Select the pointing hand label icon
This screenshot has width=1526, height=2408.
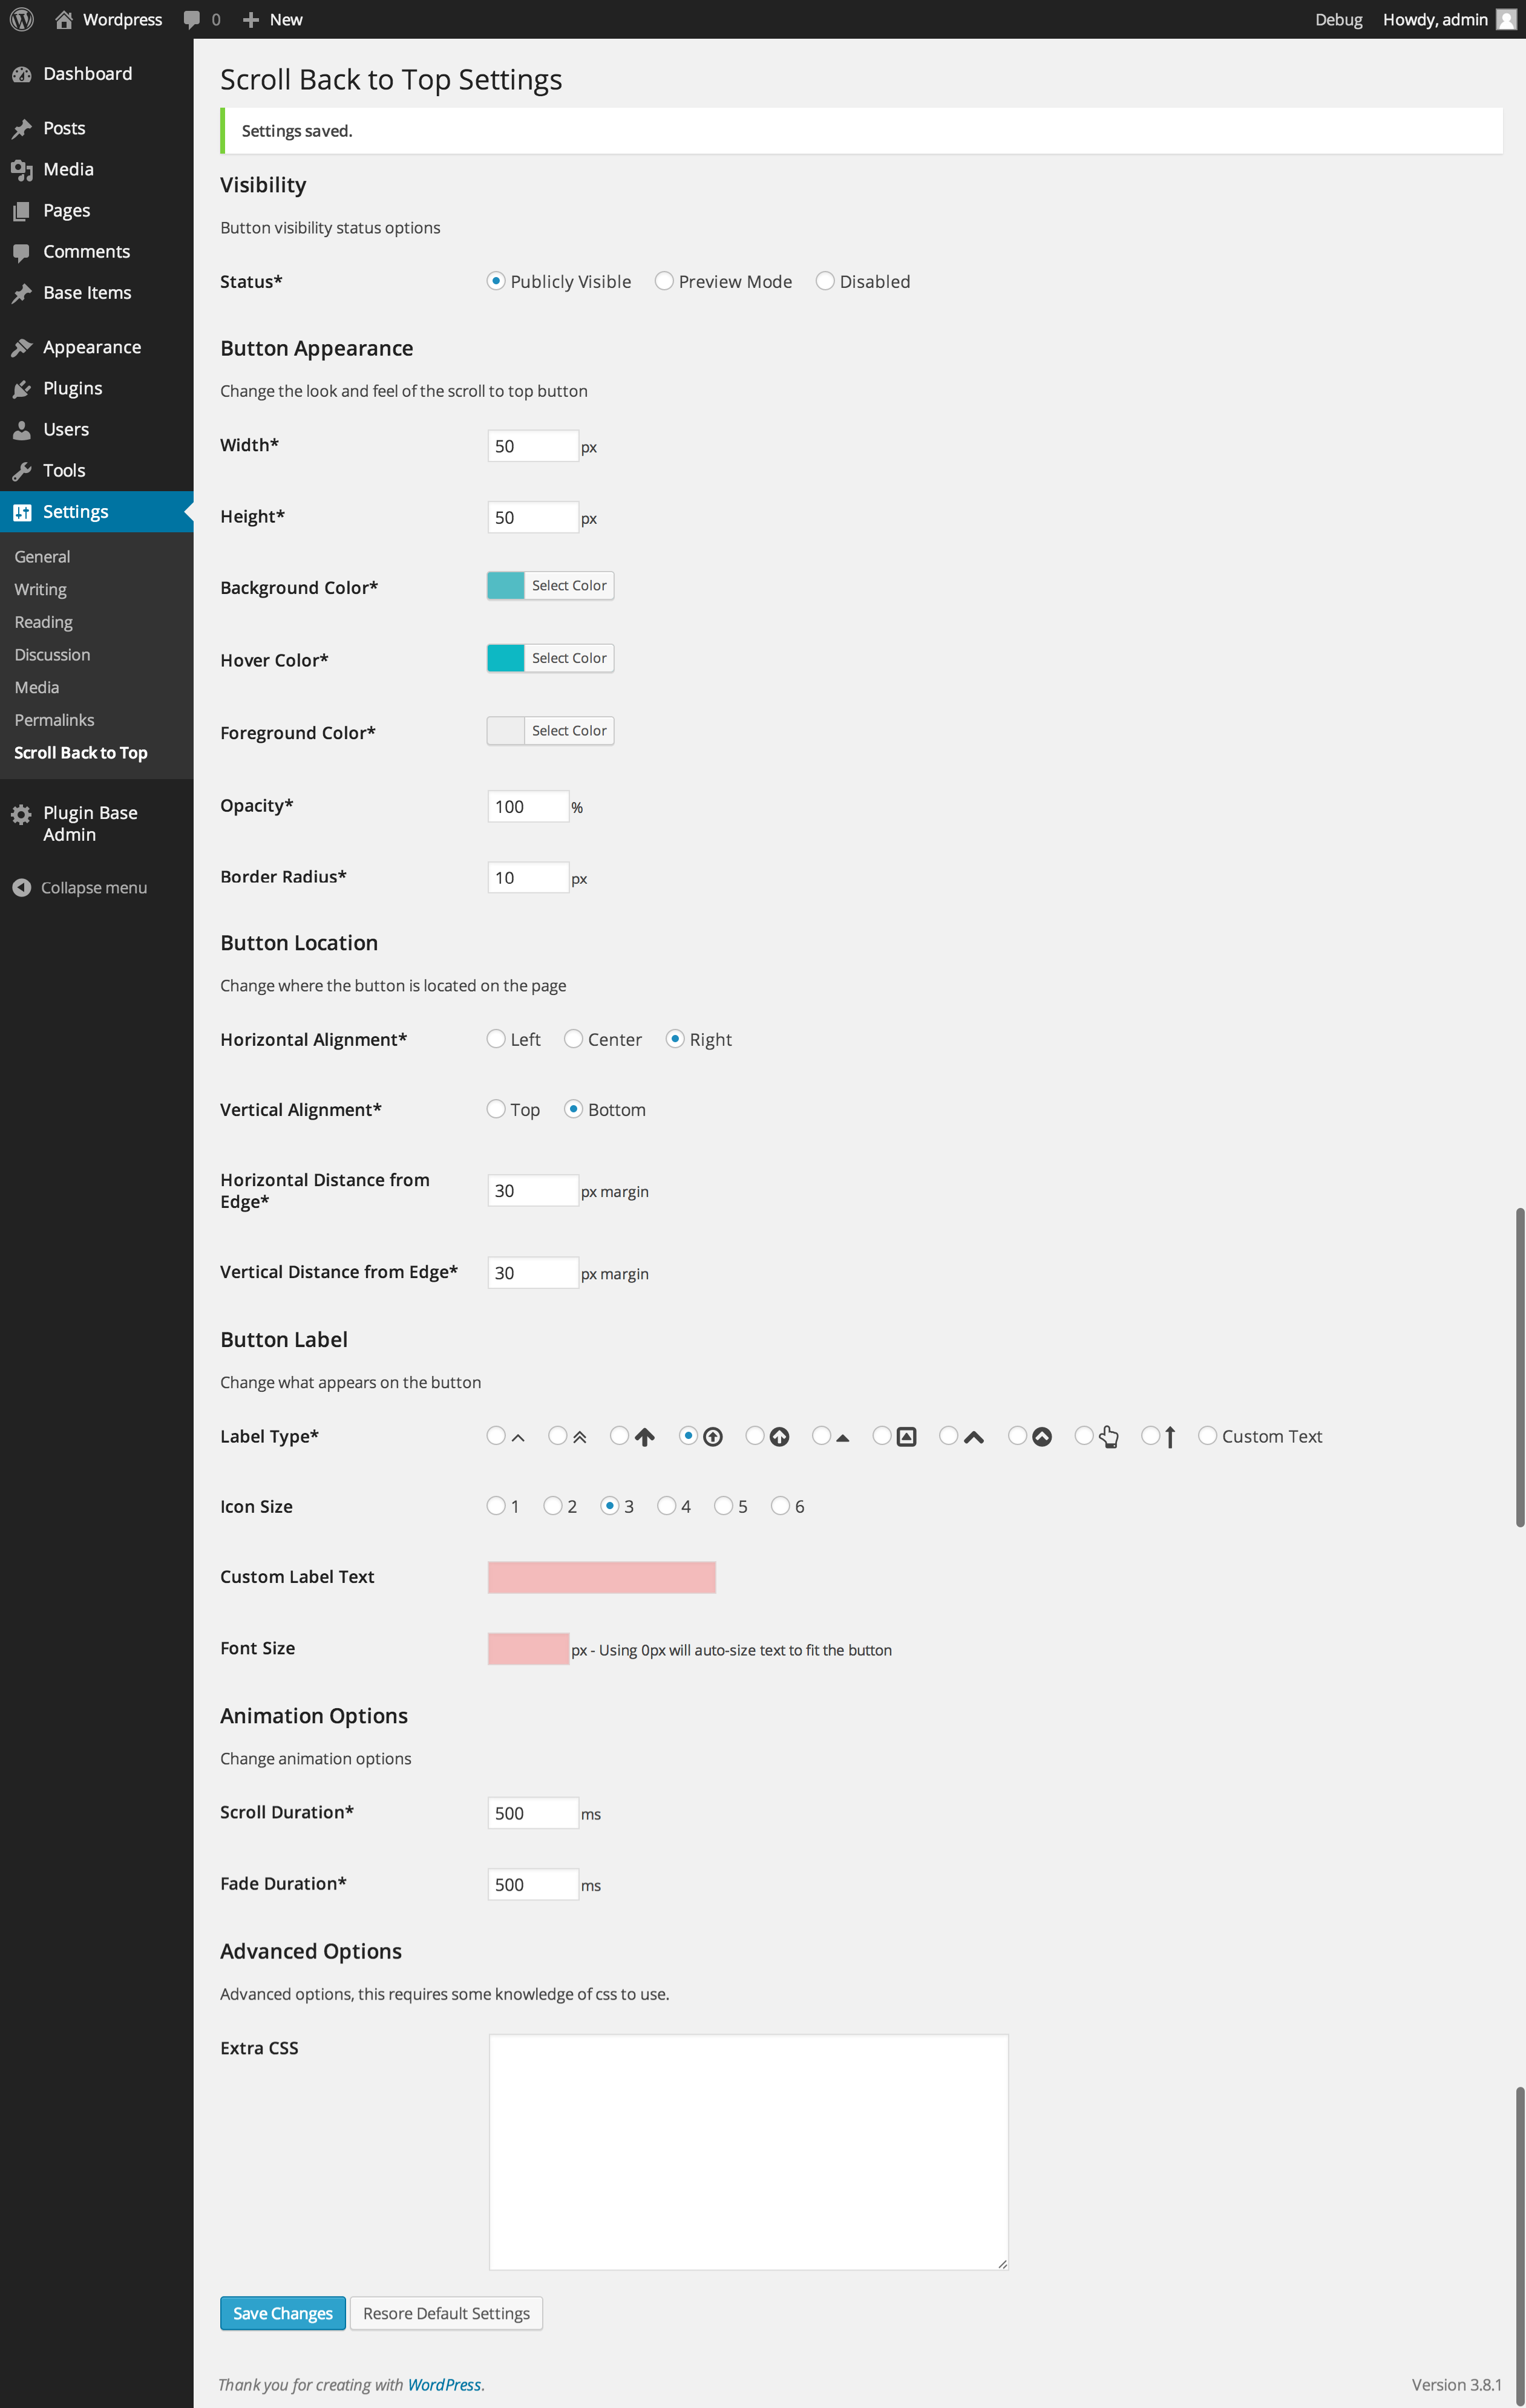[x=1084, y=1435]
